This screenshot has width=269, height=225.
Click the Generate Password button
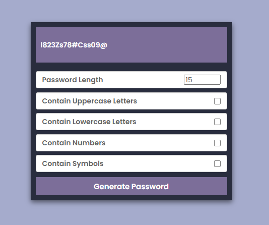tap(131, 186)
